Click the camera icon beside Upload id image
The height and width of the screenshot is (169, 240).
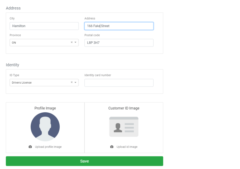click(112, 147)
